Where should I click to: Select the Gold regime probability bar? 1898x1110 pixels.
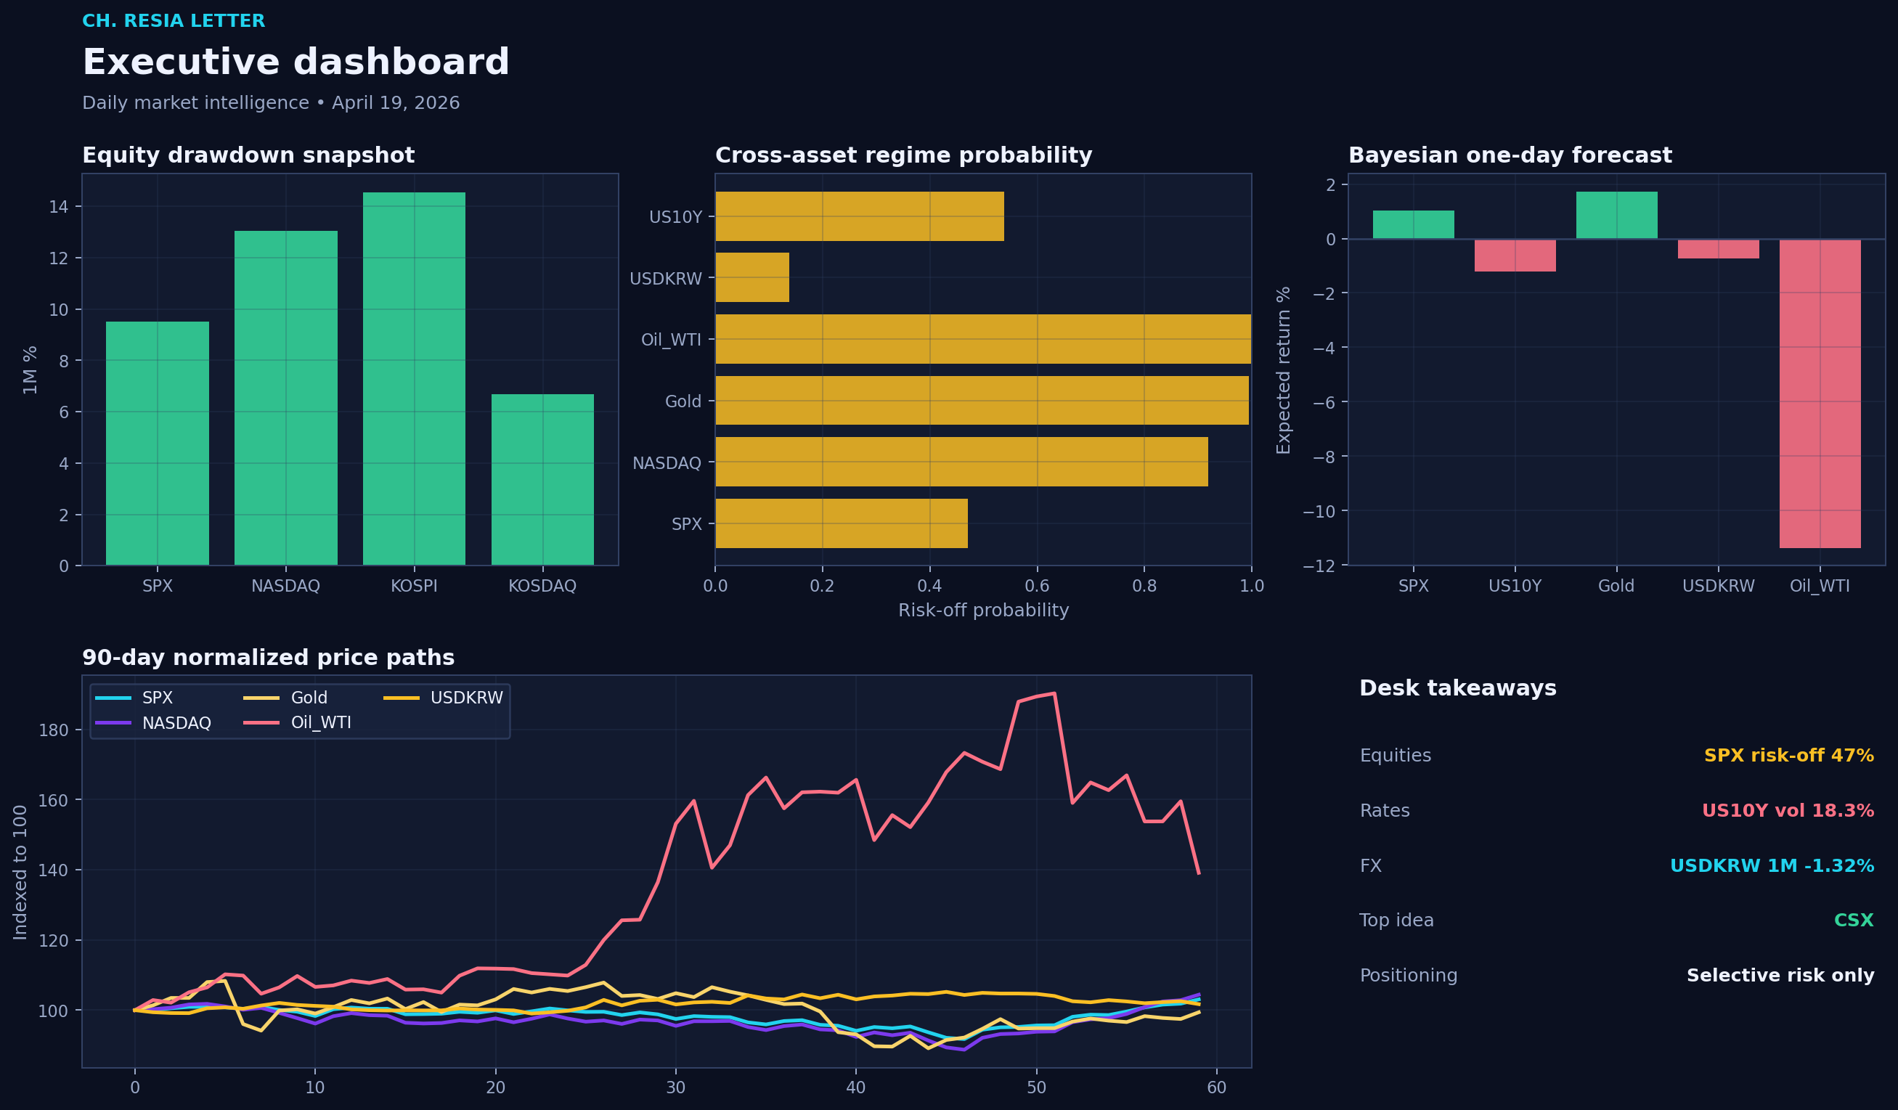tap(982, 401)
